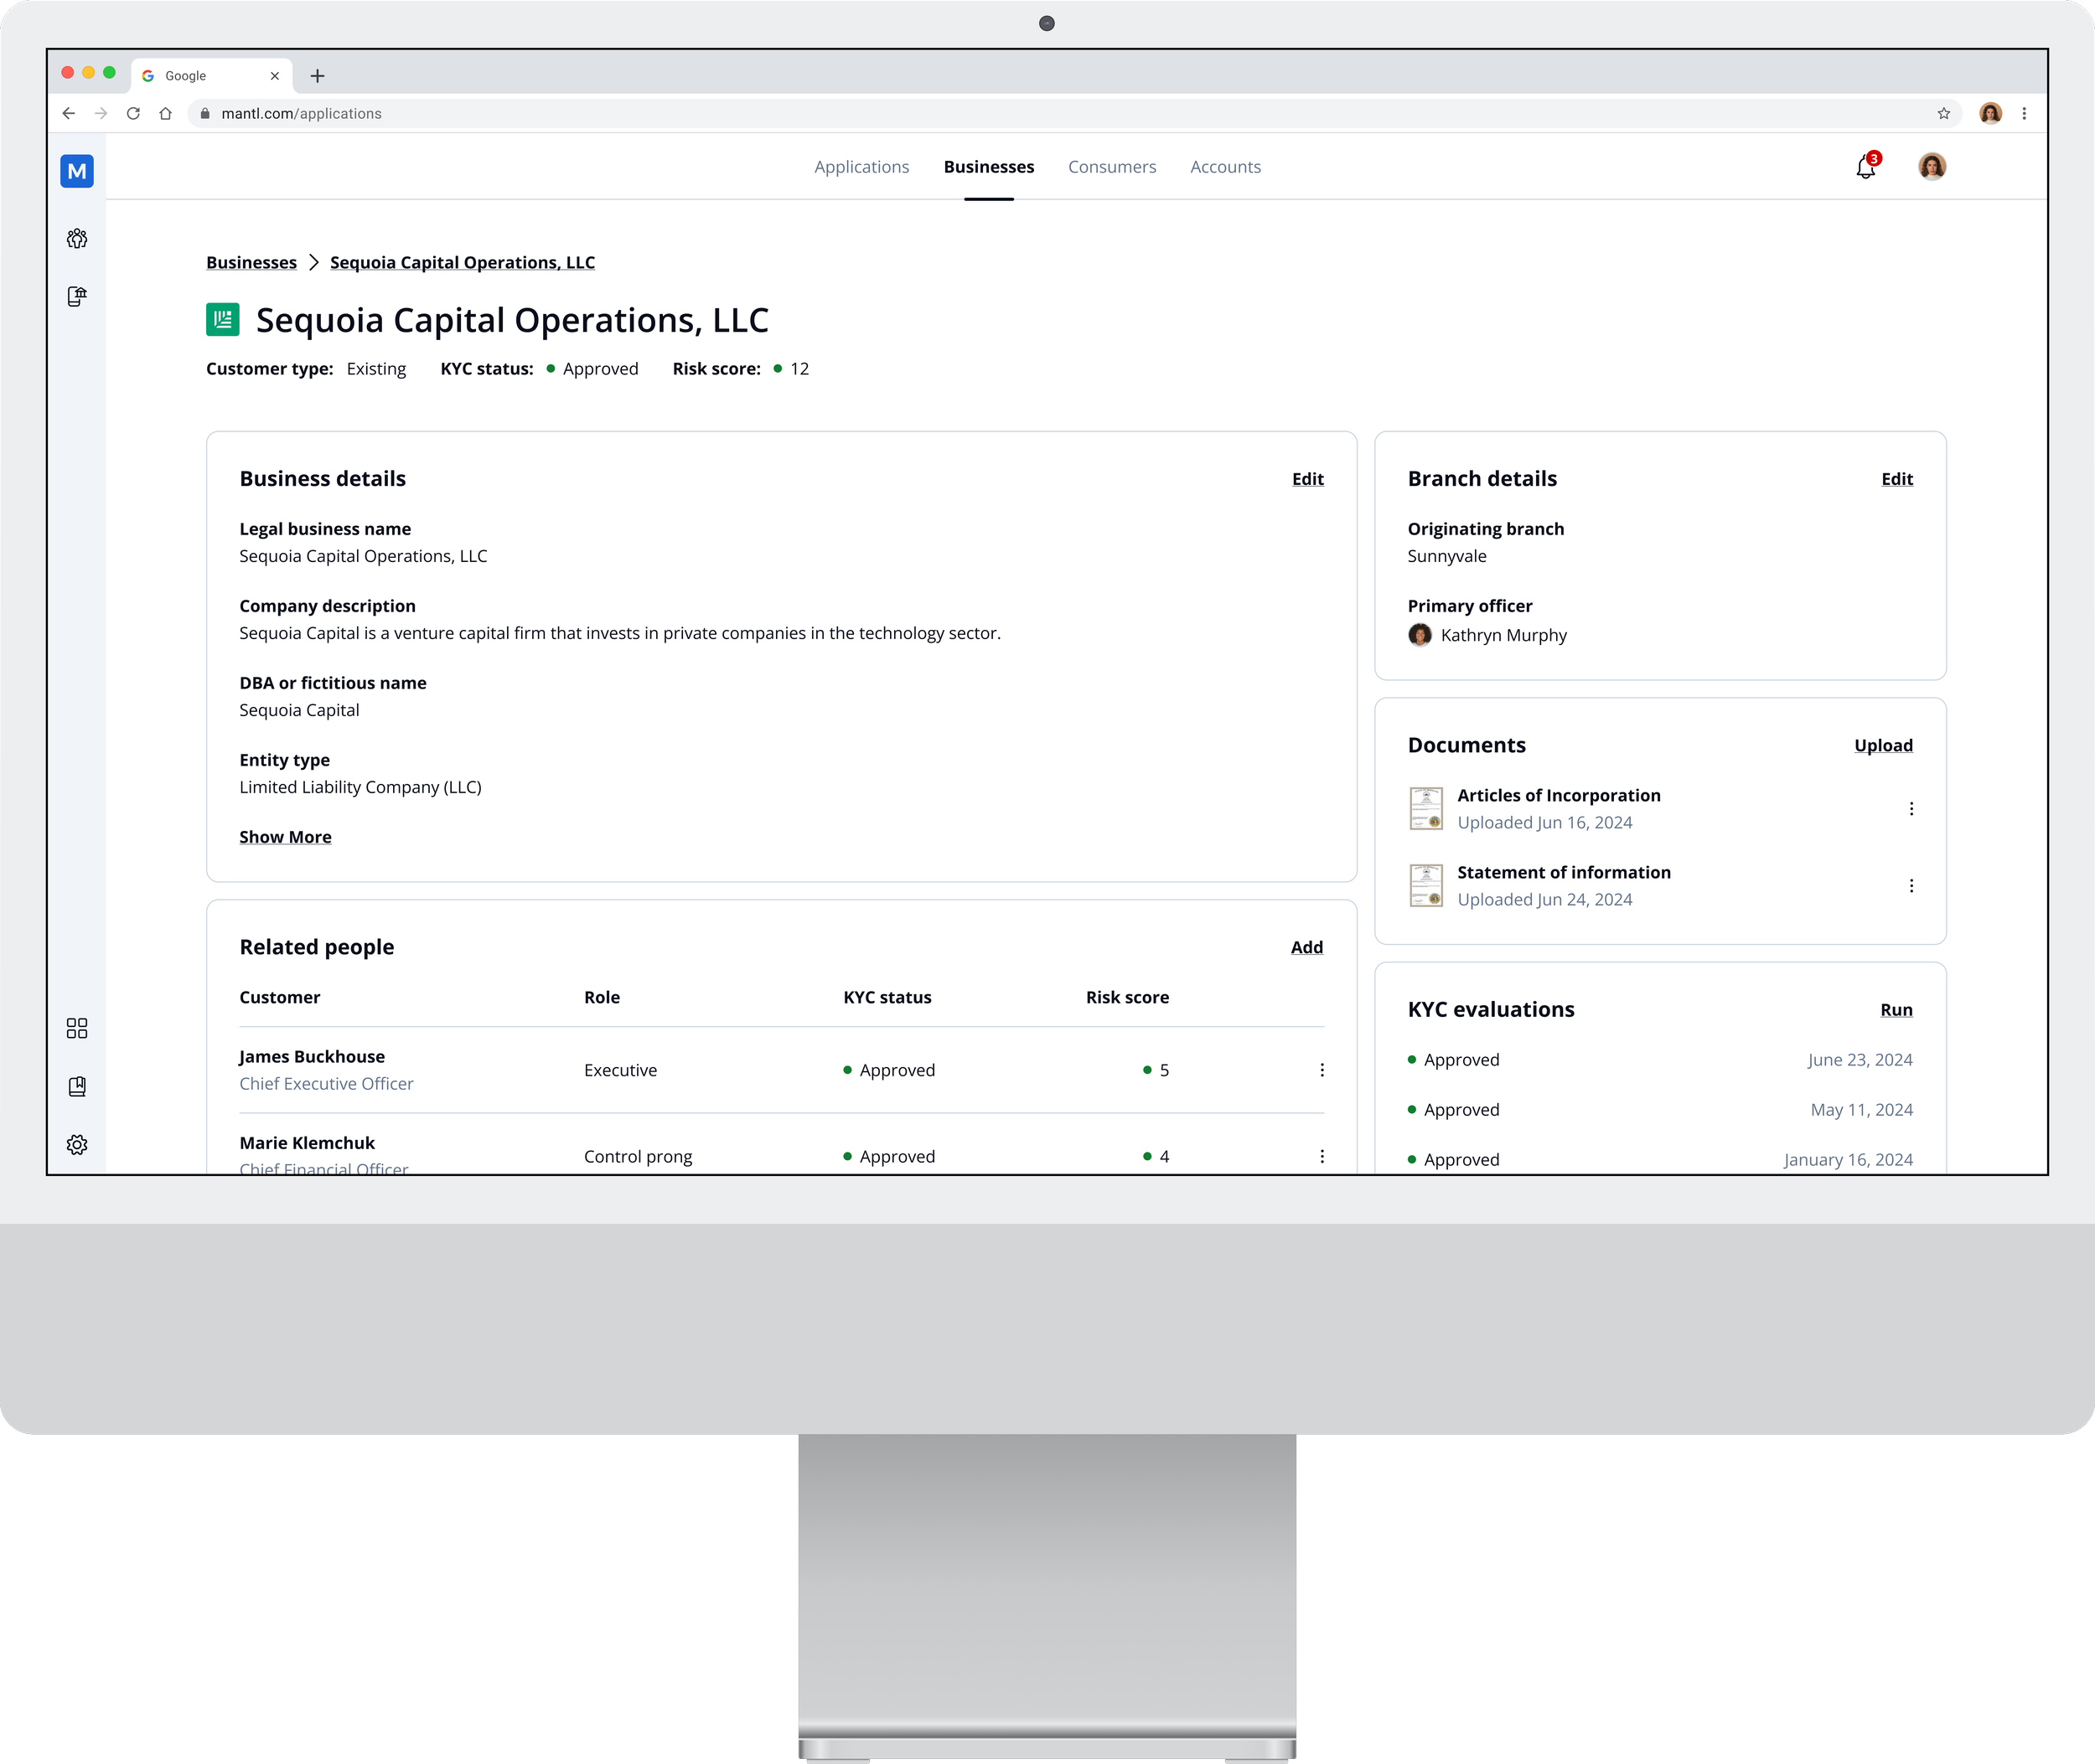Screen dimensions: 2095x1764
Task: Click the KYC status column header
Action: (x=887, y=997)
